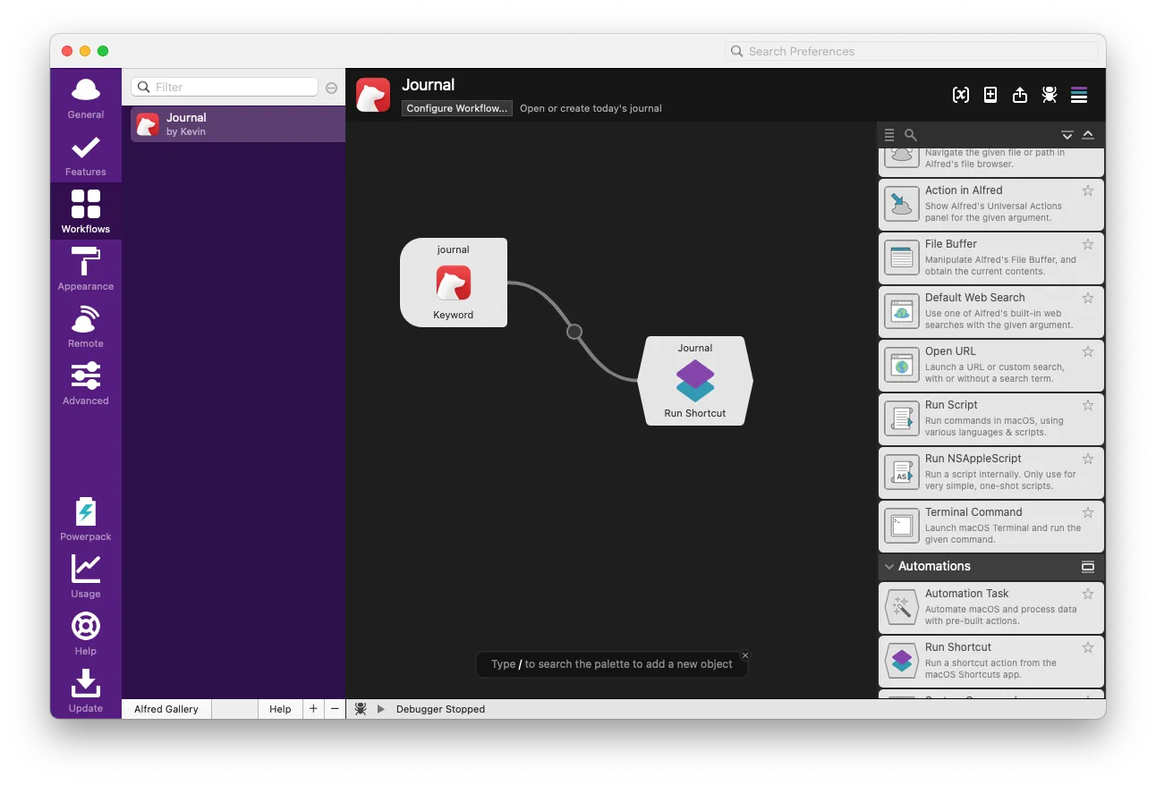The width and height of the screenshot is (1156, 785).
Task: Click the palette search magnifier icon
Action: tap(910, 135)
